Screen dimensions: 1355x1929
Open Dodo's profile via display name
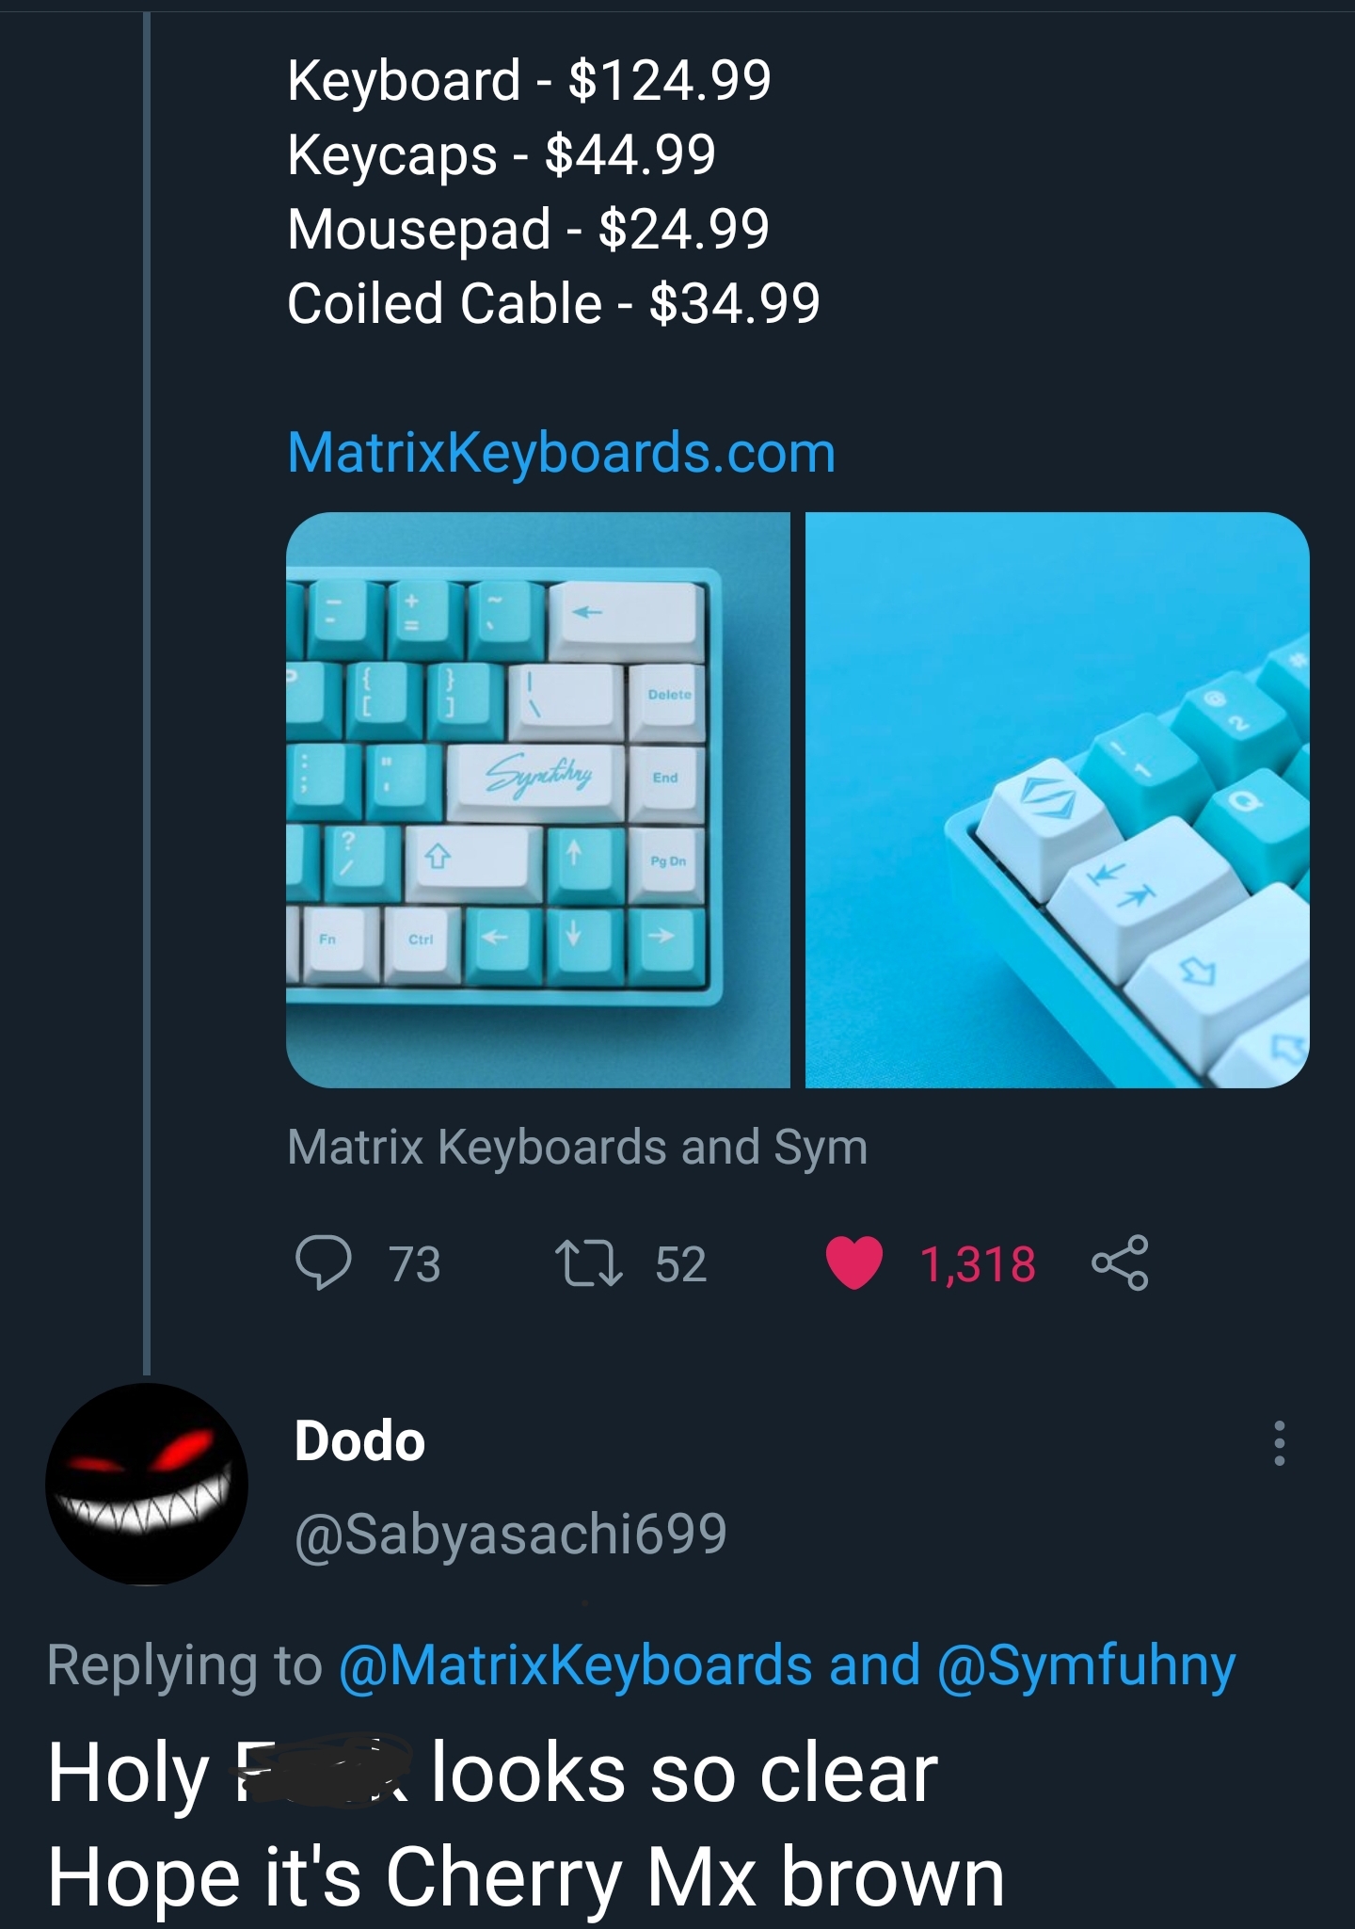click(x=359, y=1441)
